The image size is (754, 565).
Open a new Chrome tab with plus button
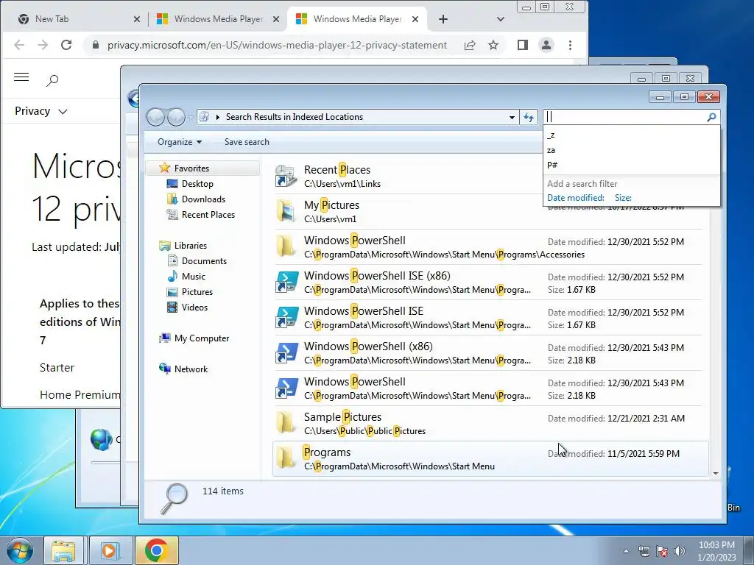pyautogui.click(x=443, y=19)
